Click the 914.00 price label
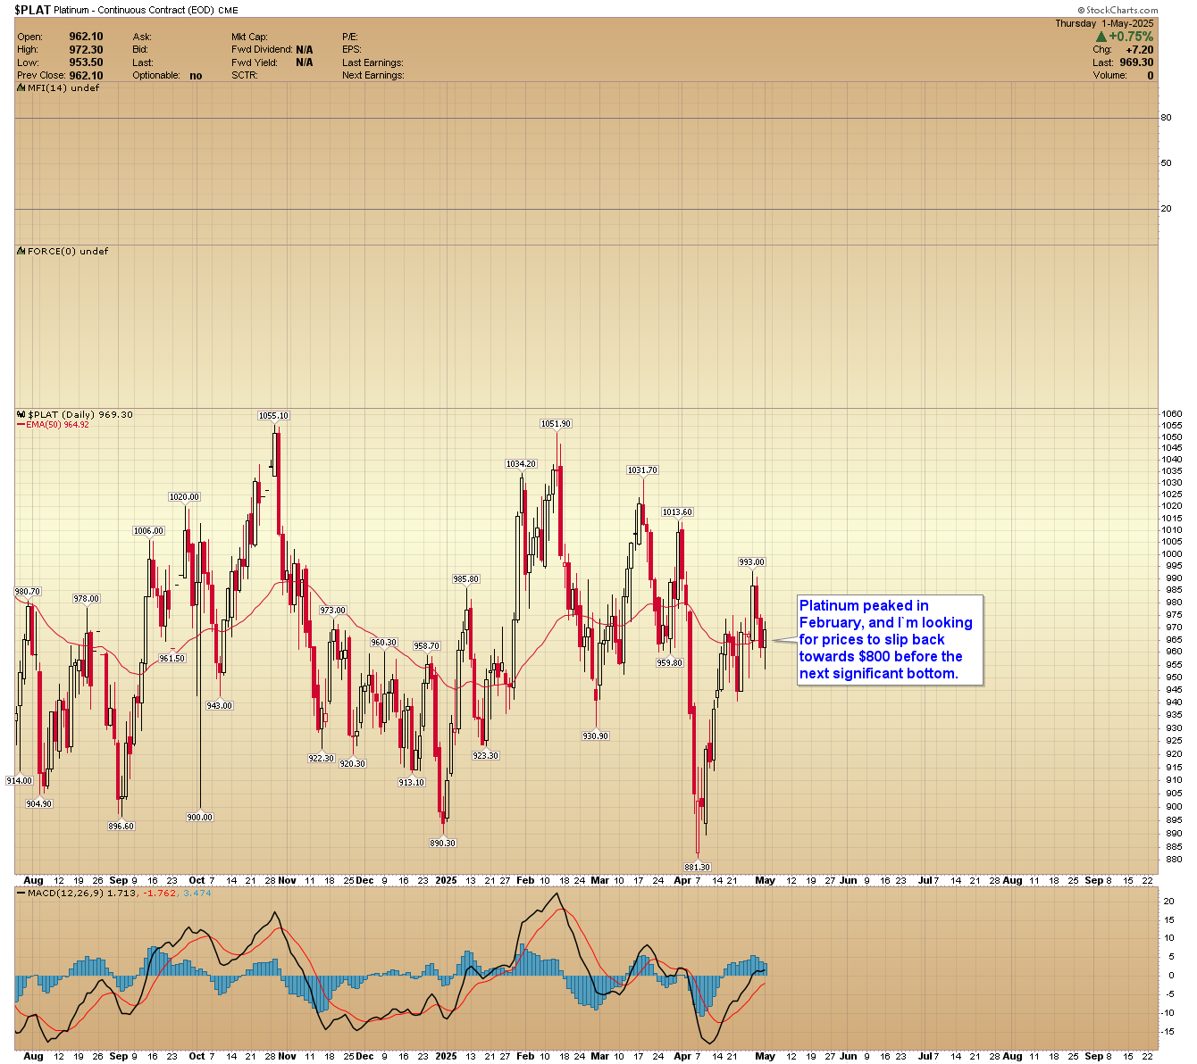The image size is (1197, 1064). (x=19, y=781)
